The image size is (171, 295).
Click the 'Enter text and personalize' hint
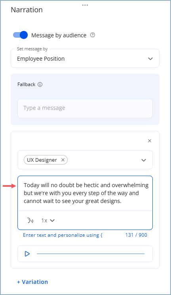click(63, 235)
